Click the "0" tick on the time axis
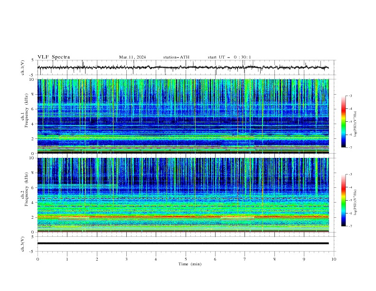 tap(38, 259)
